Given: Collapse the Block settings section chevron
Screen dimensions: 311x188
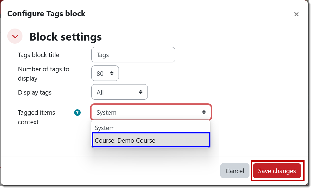Looking at the screenshot, I should coord(15,36).
